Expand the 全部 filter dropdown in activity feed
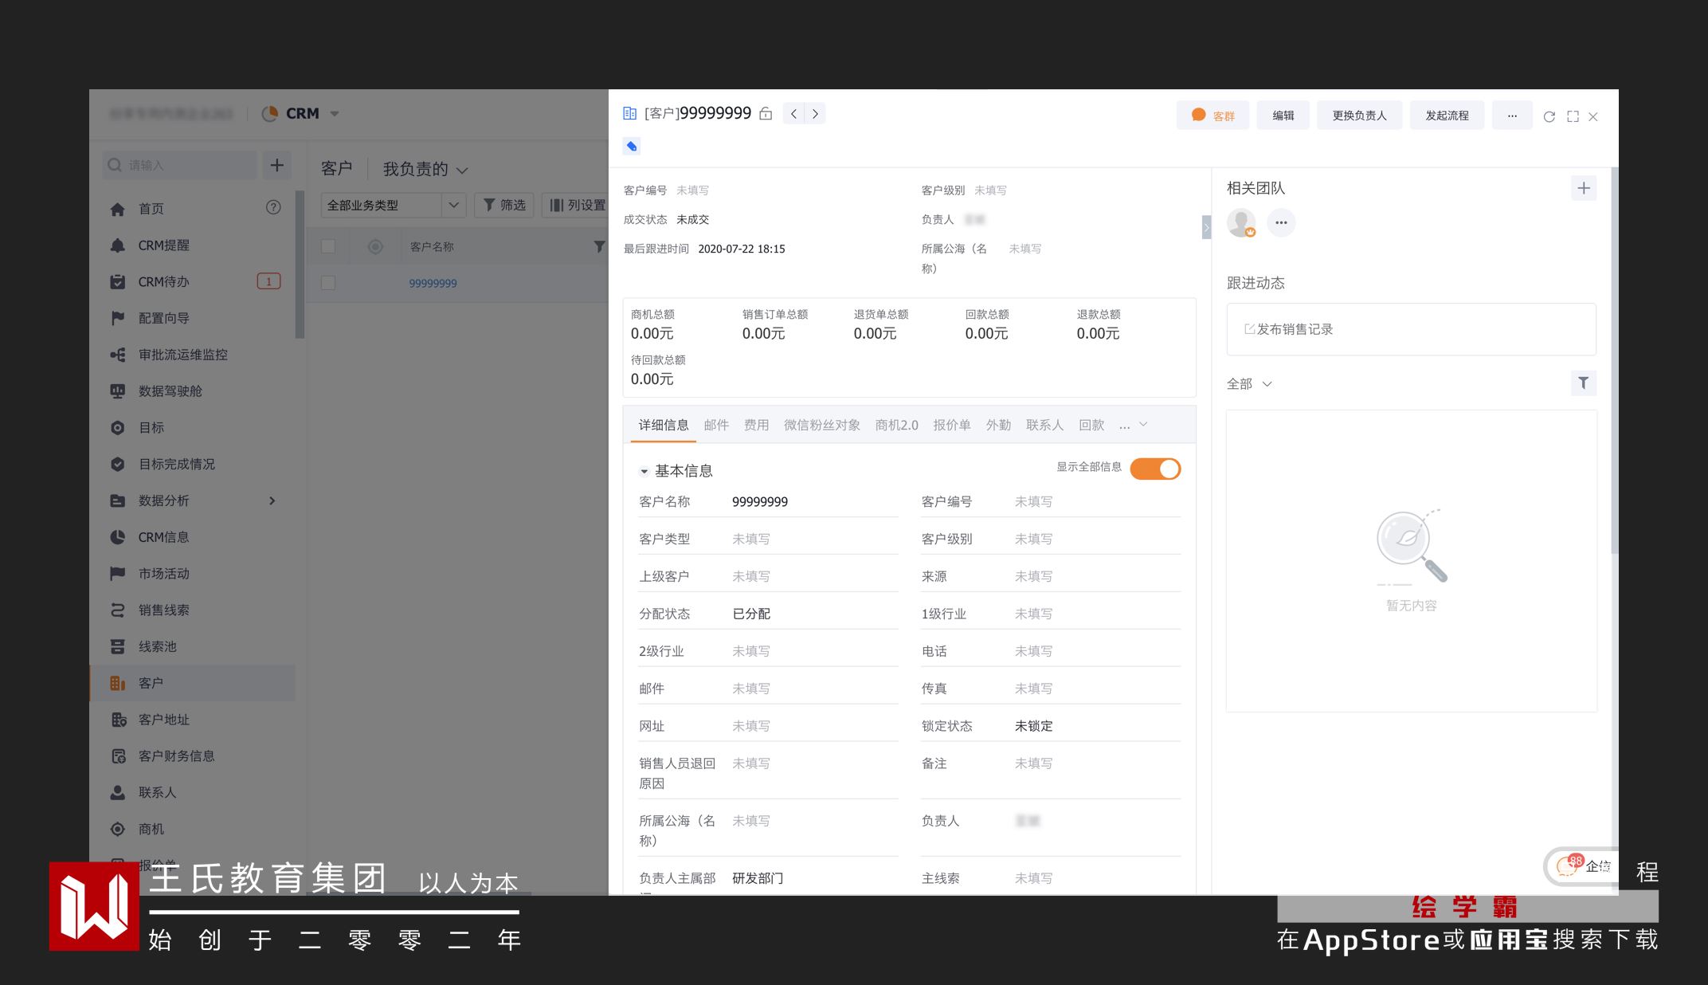 [x=1249, y=384]
